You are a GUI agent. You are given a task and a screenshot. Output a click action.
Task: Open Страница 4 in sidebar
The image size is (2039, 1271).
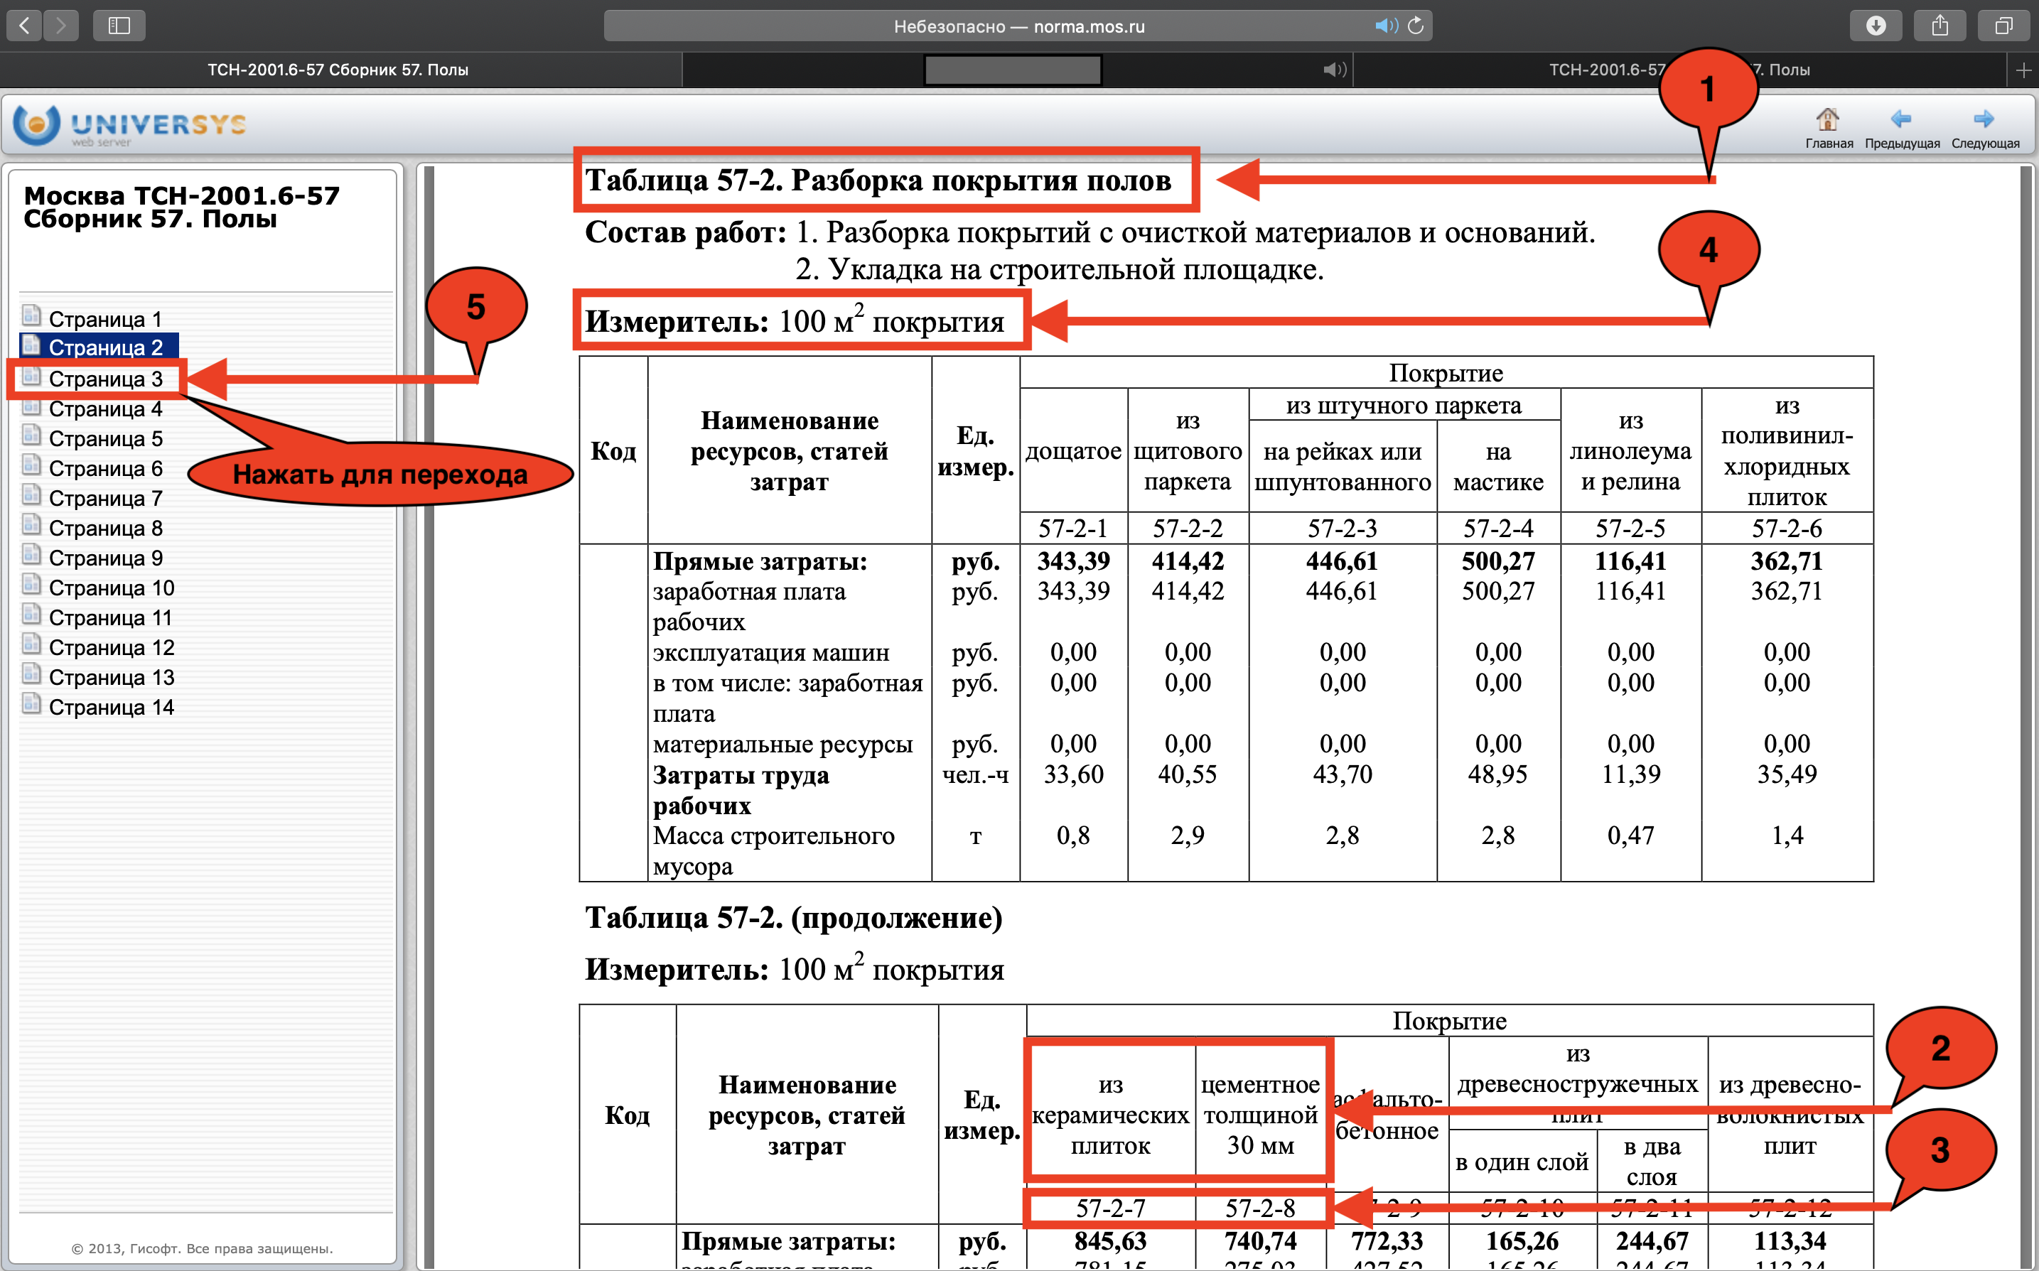pyautogui.click(x=105, y=409)
